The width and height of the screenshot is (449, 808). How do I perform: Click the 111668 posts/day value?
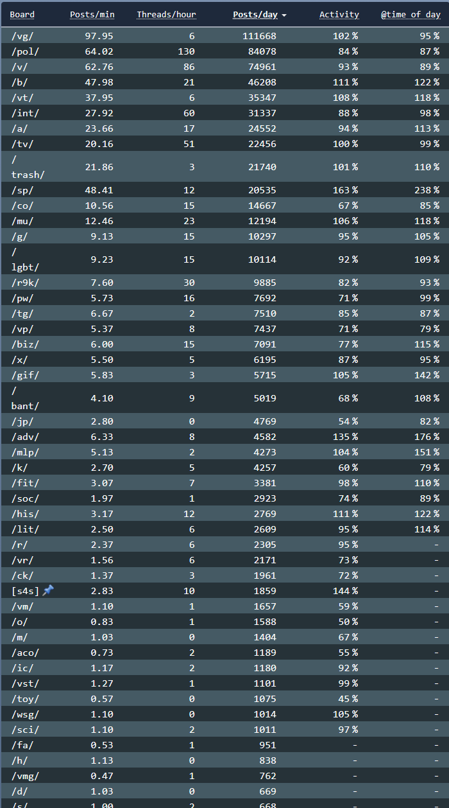(260, 36)
